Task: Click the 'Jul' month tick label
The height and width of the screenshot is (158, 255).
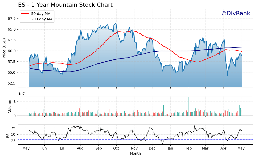Action: click(62, 148)
